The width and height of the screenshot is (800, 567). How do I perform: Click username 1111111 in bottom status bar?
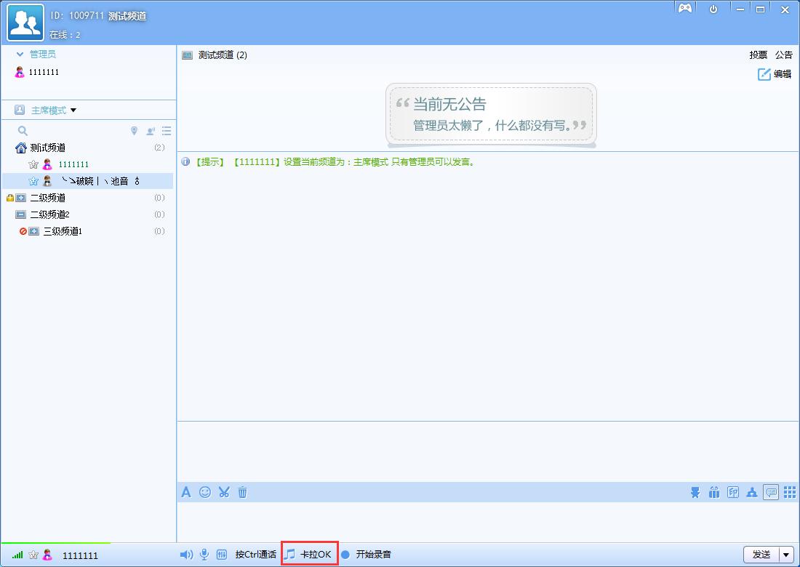point(80,555)
